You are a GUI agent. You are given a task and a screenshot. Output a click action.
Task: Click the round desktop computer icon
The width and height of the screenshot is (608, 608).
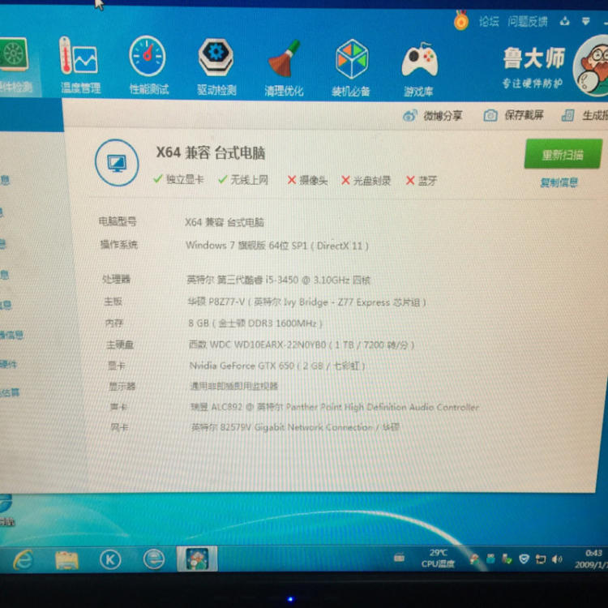[117, 163]
